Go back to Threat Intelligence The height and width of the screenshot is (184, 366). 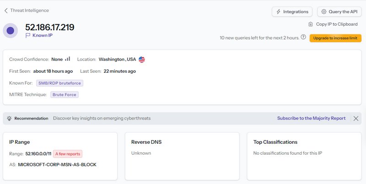[29, 11]
